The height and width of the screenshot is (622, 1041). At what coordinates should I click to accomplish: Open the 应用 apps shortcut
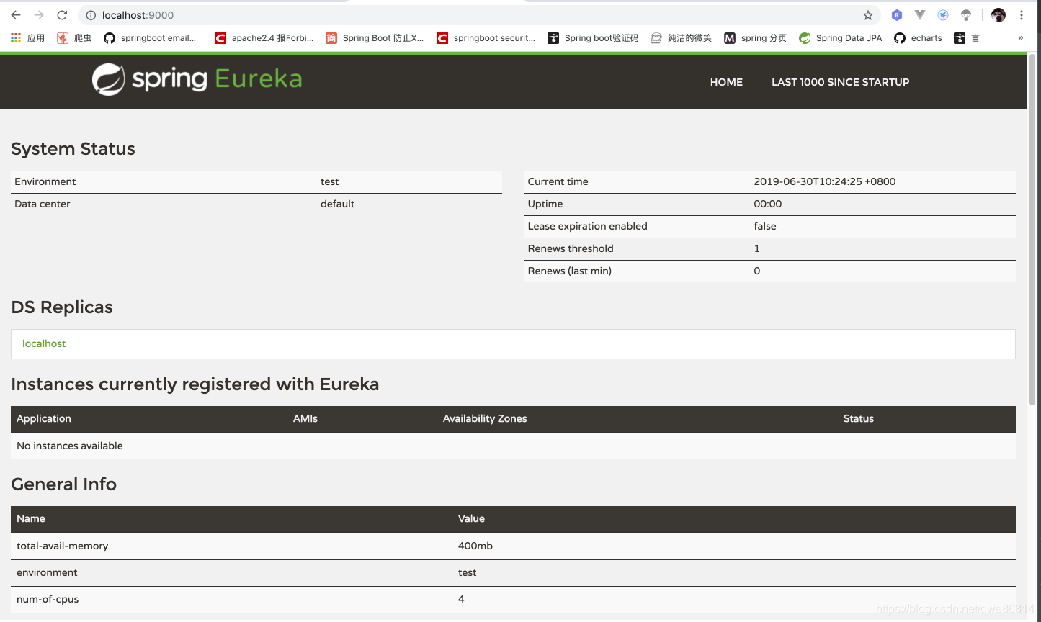27,38
